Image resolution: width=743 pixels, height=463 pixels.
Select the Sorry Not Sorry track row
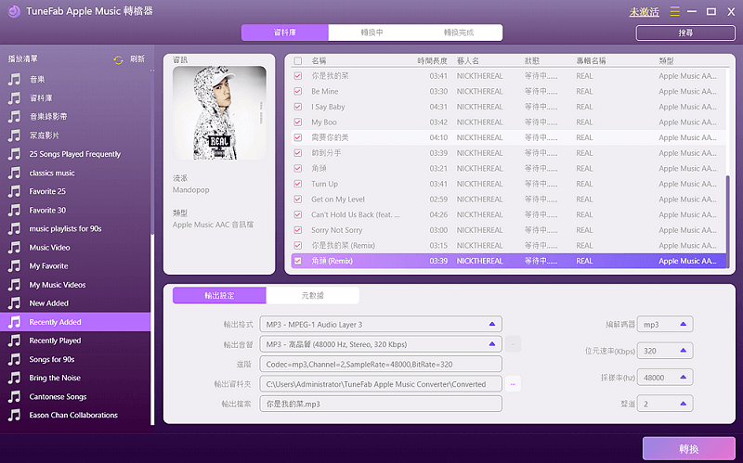[x=508, y=230]
